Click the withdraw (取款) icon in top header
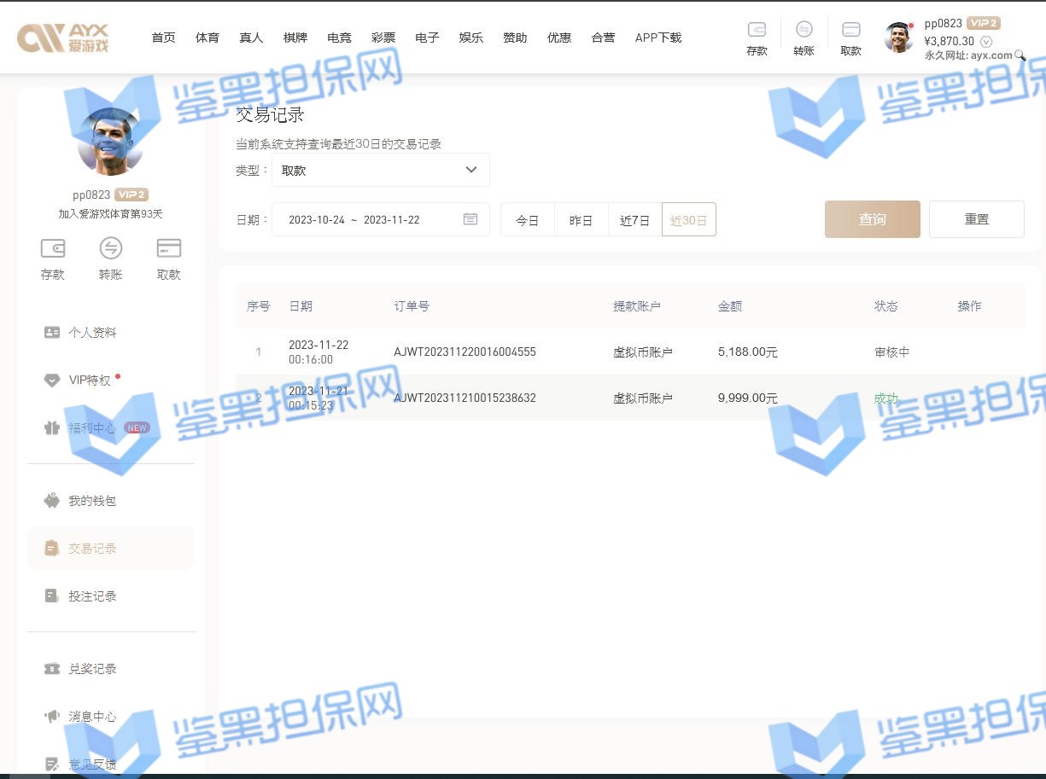Viewport: 1046px width, 779px height. coord(850,31)
